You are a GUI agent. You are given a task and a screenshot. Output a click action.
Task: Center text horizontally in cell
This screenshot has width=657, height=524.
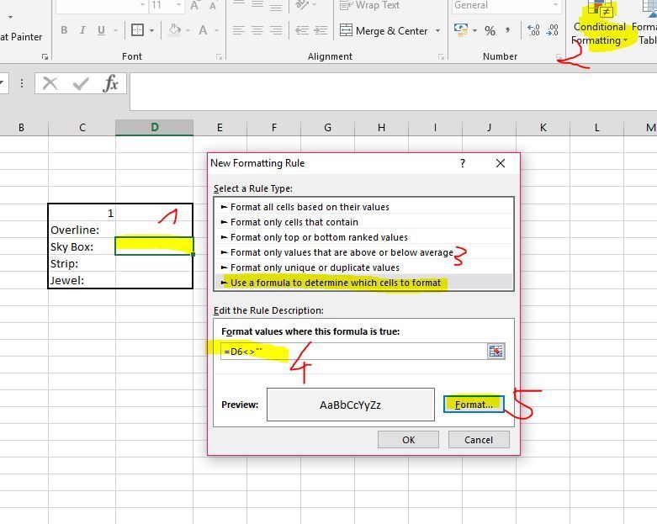pyautogui.click(x=257, y=30)
